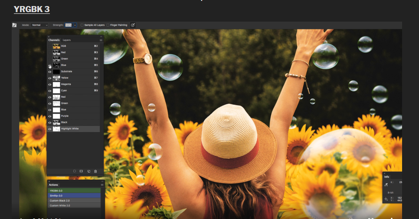
Task: Open the YRGBK 3 heading link
Action: (x=32, y=9)
